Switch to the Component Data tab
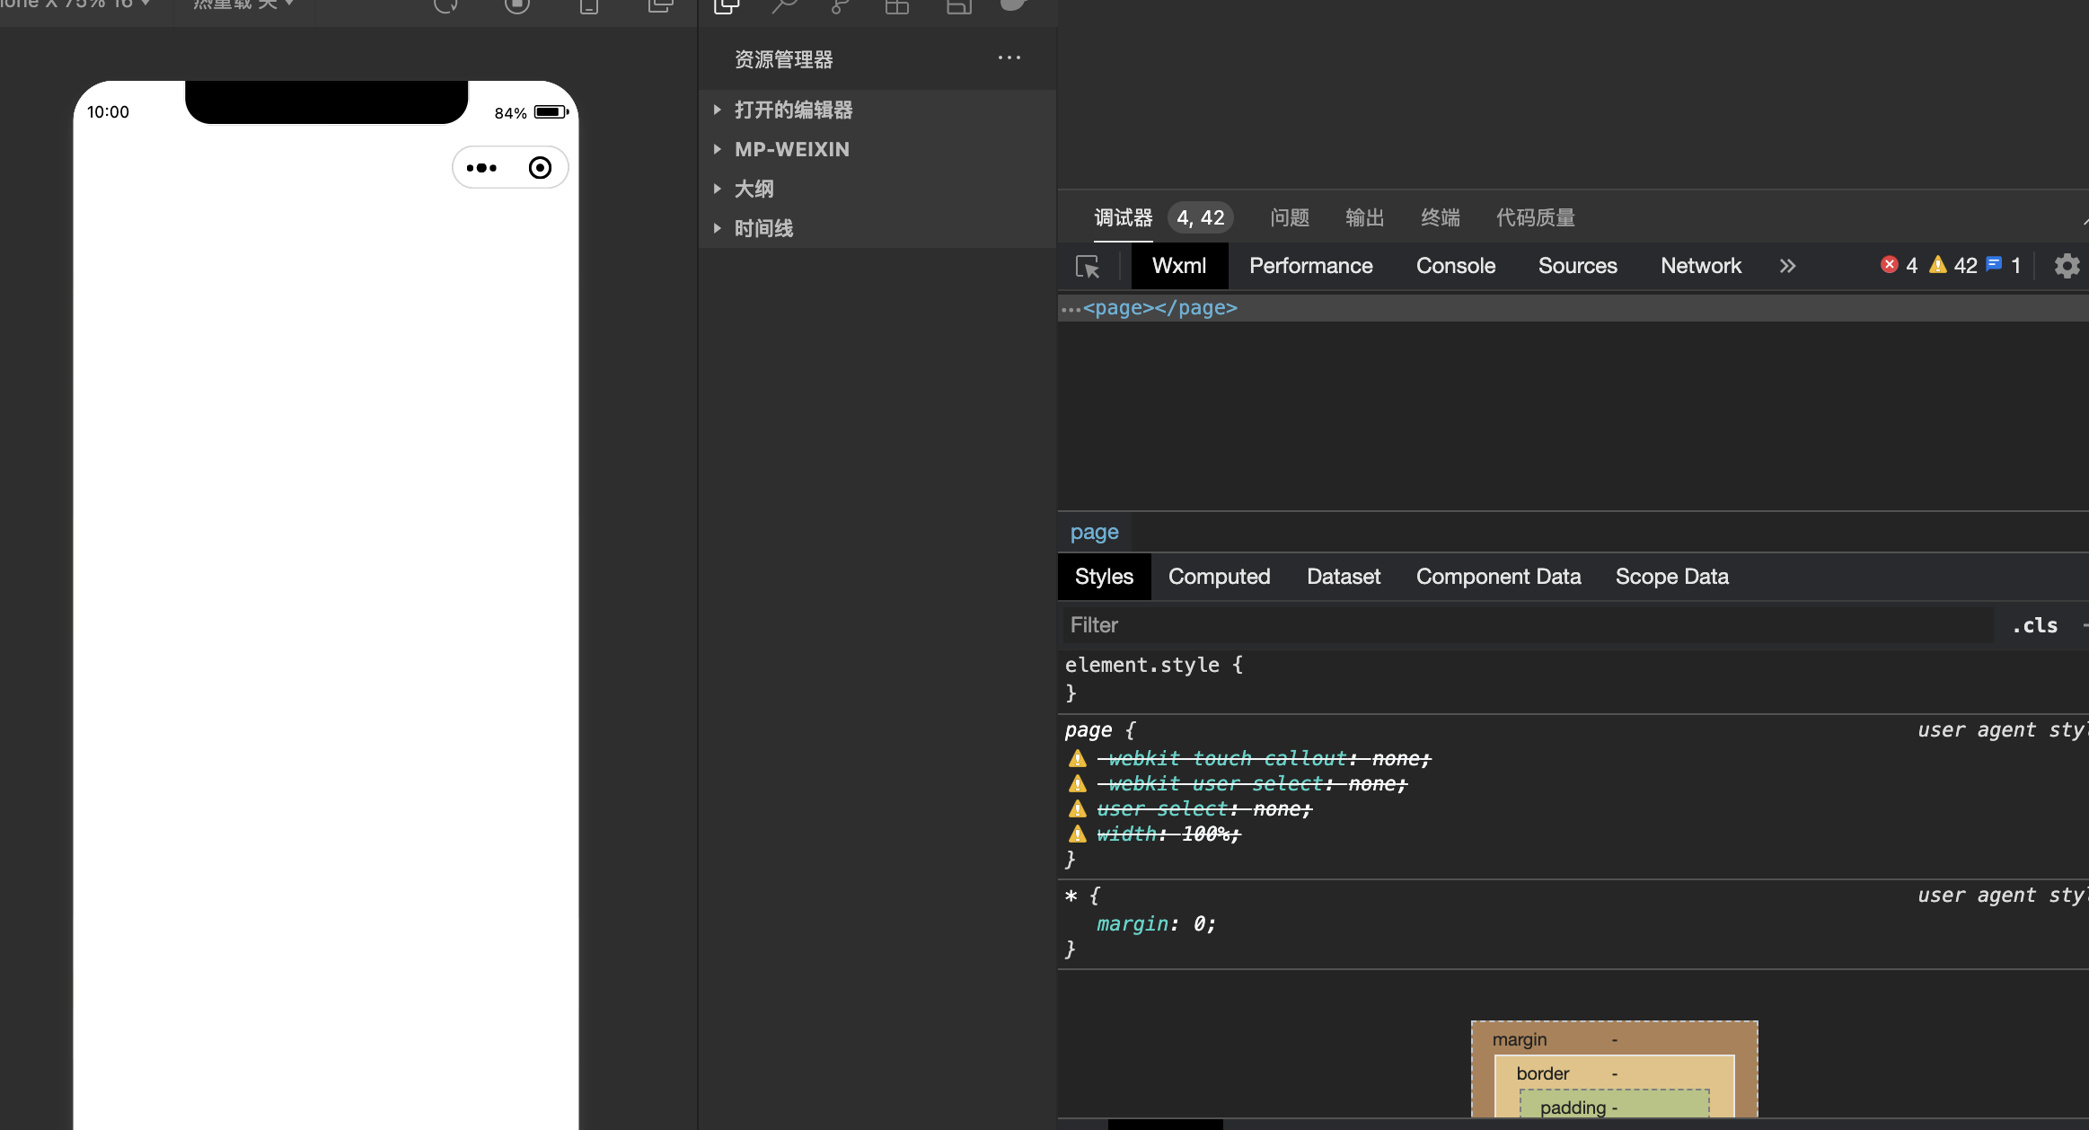2089x1130 pixels. click(1498, 577)
